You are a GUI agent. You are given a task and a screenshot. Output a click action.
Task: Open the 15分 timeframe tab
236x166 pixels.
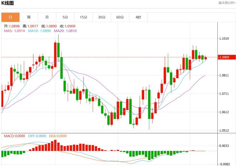(83, 17)
